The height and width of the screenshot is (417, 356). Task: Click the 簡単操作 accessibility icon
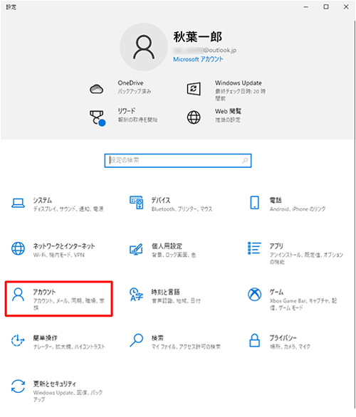(x=18, y=340)
